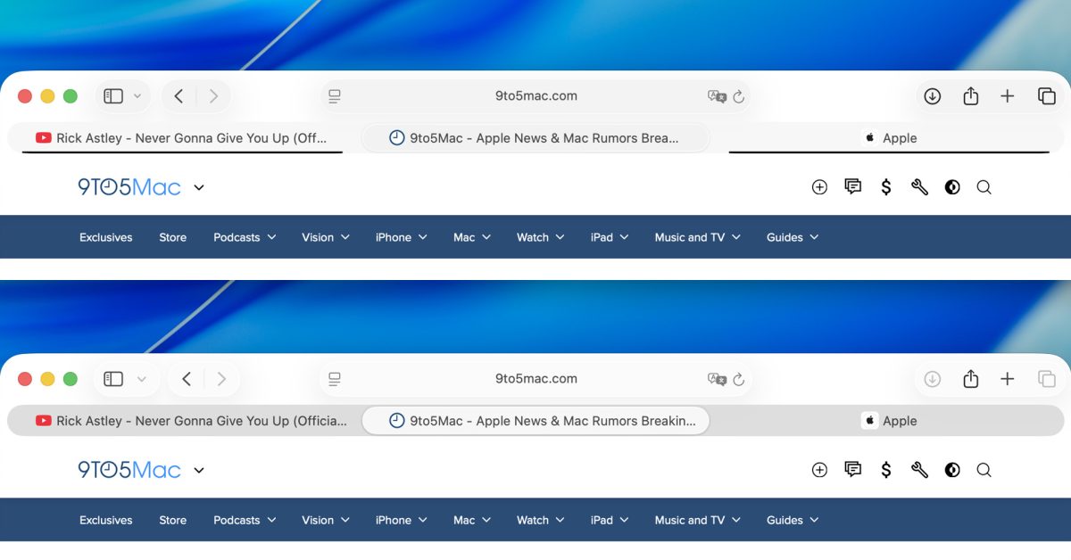Open site search magnifier on the upper 9to5Mac page

click(984, 187)
